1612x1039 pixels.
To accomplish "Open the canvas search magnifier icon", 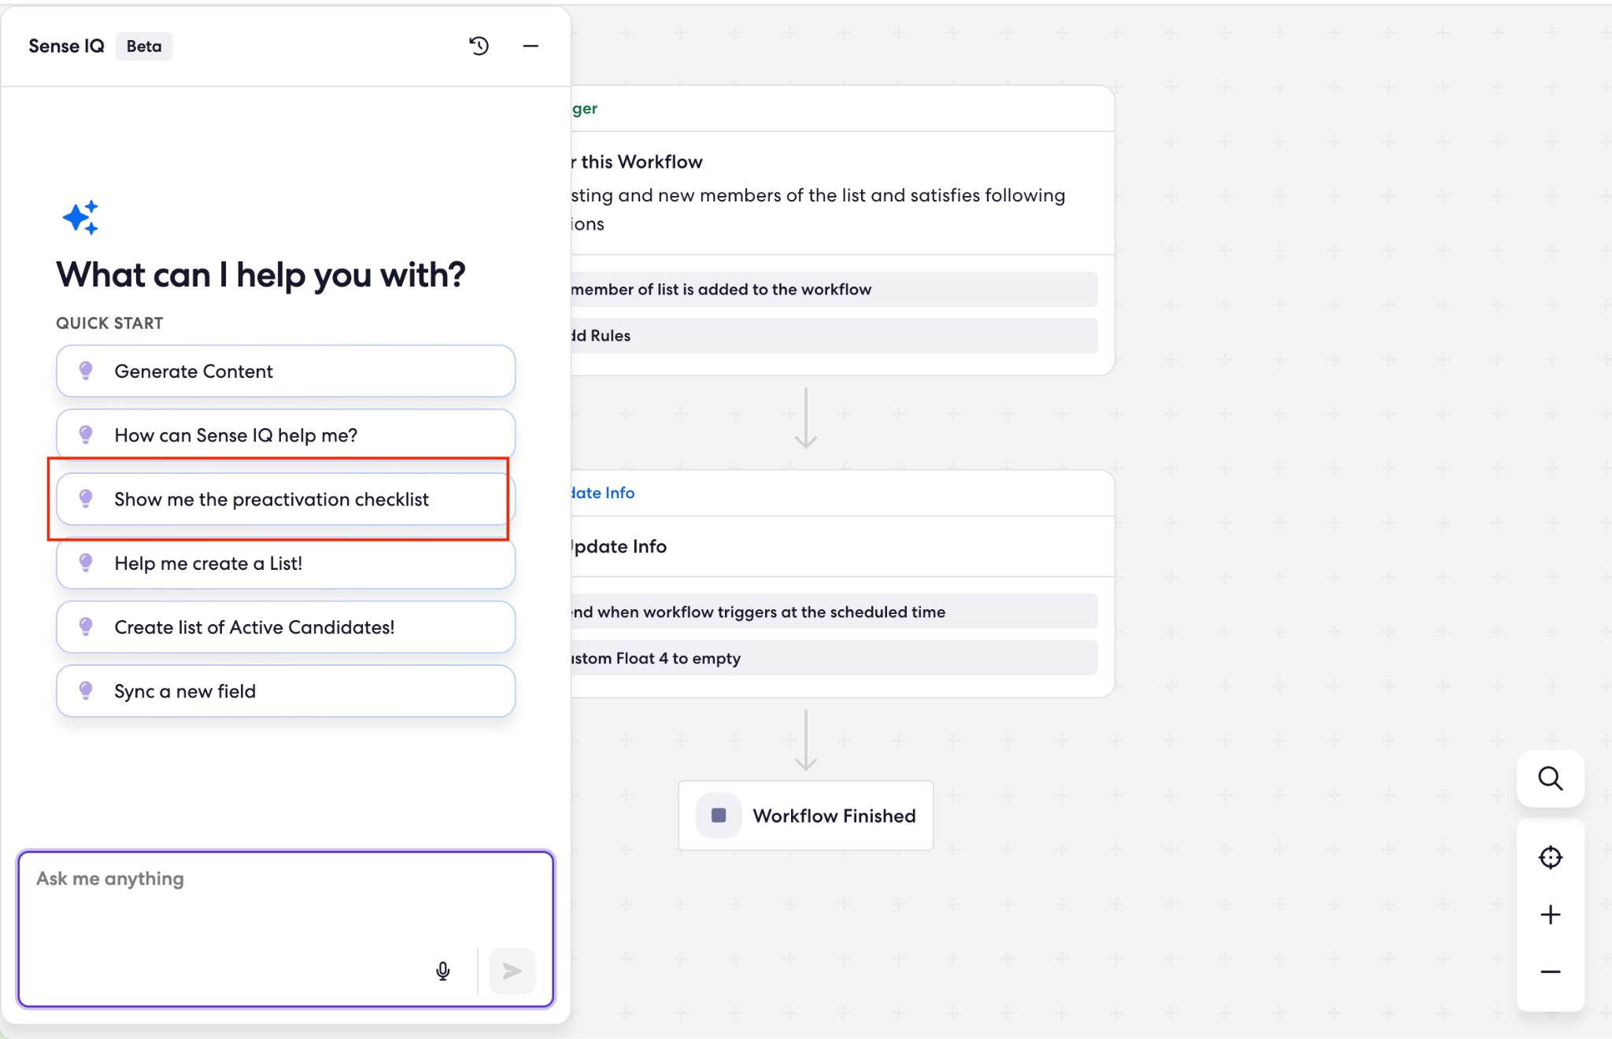I will click(1550, 778).
